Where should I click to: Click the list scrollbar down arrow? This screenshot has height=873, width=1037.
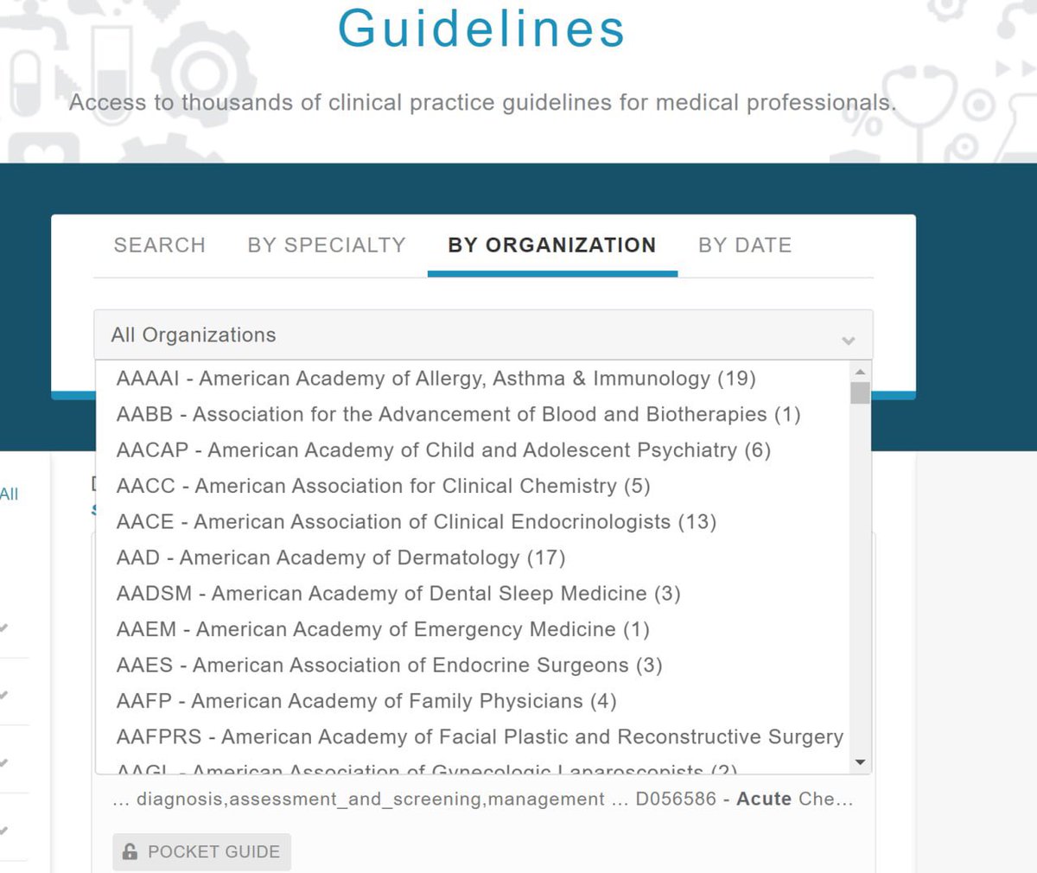[860, 762]
